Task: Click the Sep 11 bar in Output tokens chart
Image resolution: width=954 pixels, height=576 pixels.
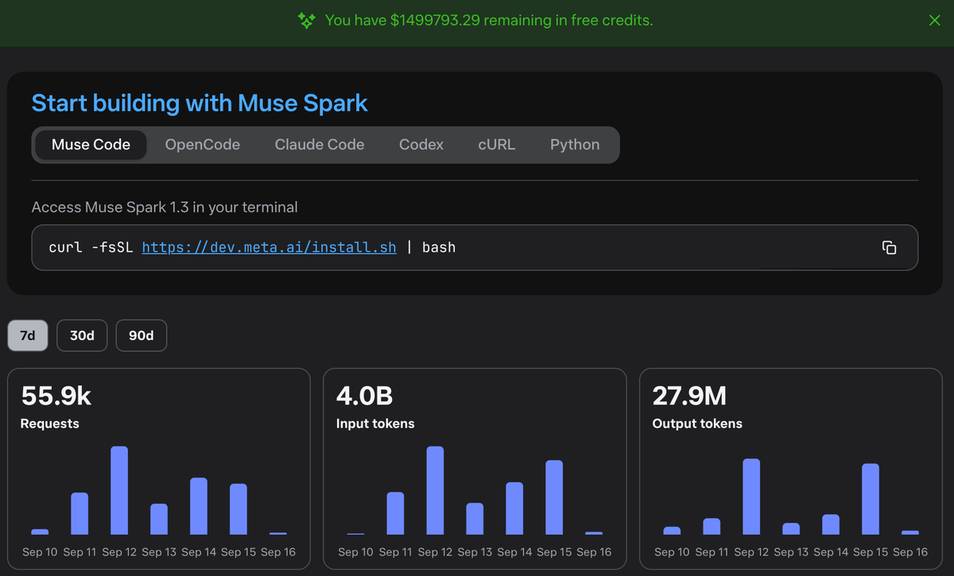Action: tap(712, 527)
